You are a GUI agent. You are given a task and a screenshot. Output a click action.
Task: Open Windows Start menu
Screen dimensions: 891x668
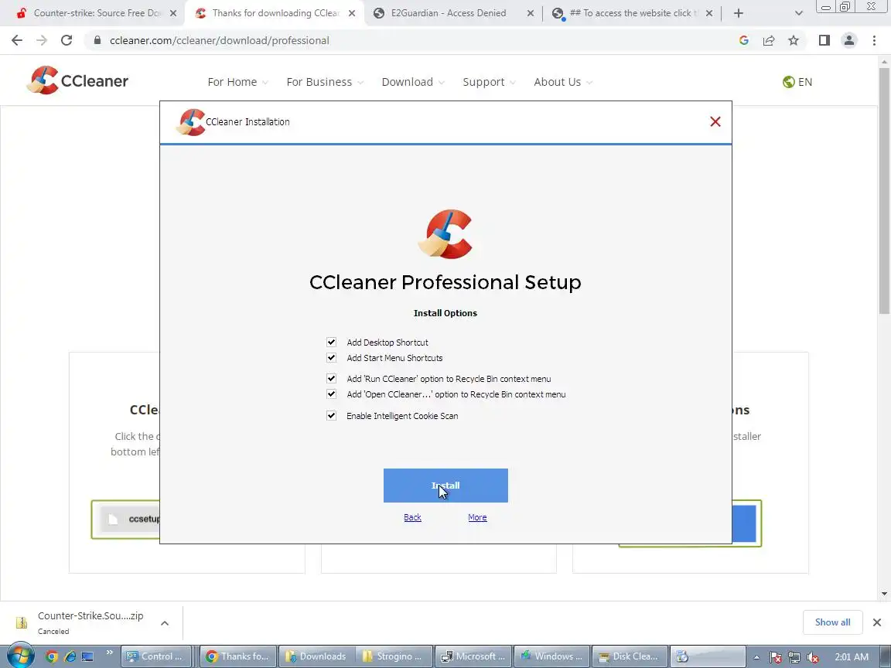click(x=20, y=656)
